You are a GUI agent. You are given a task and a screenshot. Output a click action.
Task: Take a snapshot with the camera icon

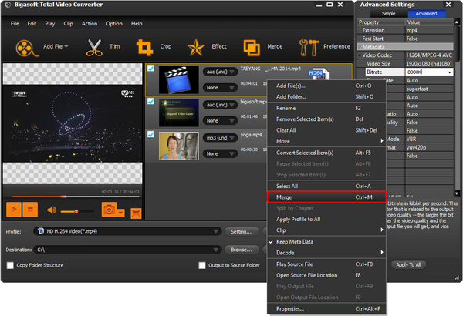click(x=109, y=210)
